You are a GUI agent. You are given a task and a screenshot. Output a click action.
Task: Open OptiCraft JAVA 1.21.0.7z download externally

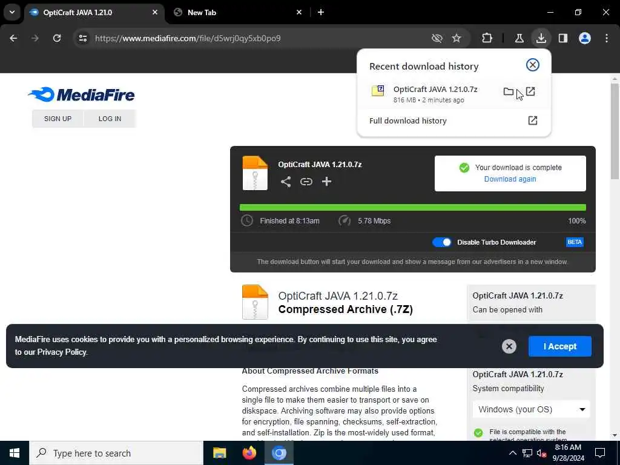point(530,92)
